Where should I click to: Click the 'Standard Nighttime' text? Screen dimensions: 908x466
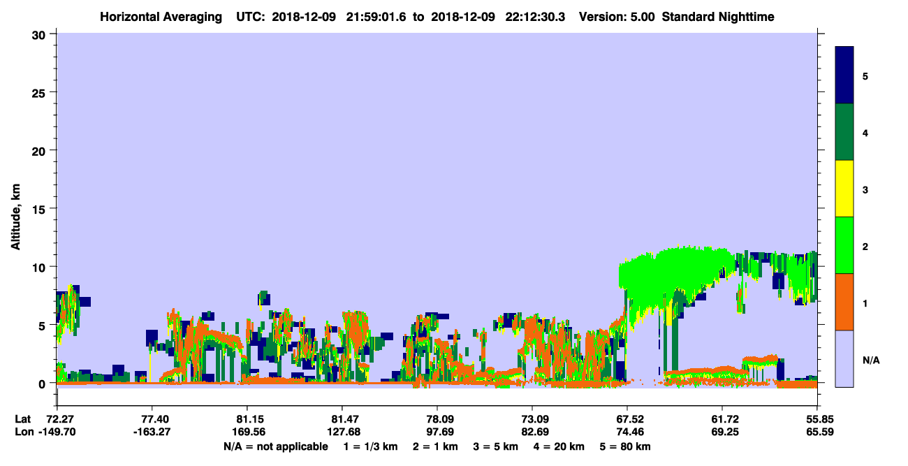tap(718, 17)
